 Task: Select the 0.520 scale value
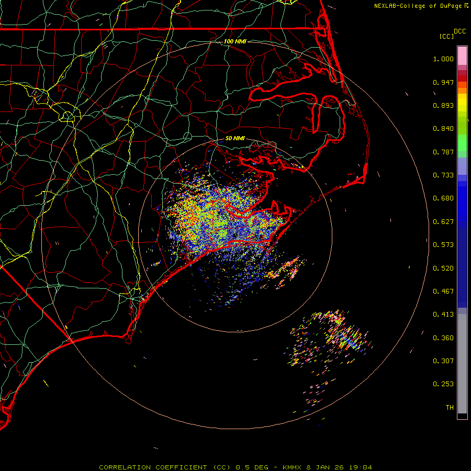point(443,268)
